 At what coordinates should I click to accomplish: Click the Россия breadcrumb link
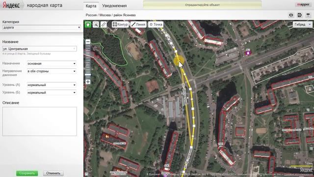[x=91, y=15]
